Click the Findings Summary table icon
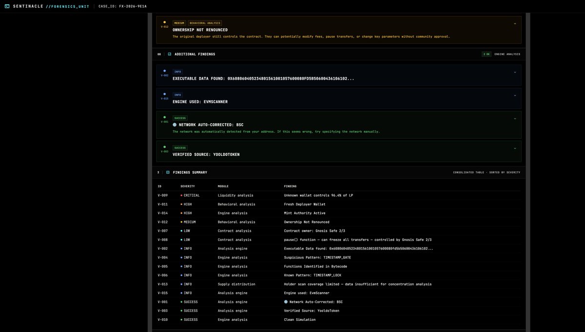Screen dimensions: 585x332 168,172
